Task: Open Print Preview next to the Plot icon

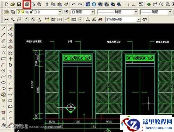Action: tap(33, 5)
